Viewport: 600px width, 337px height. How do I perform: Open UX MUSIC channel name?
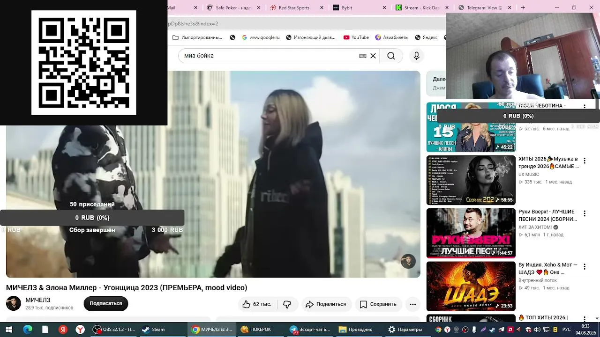(529, 175)
